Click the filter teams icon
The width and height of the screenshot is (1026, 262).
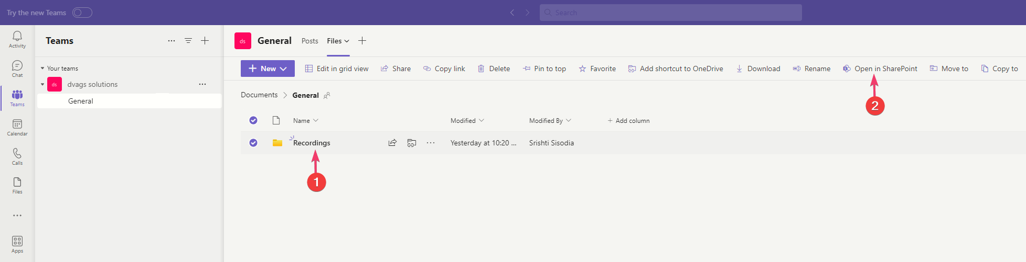(x=188, y=41)
